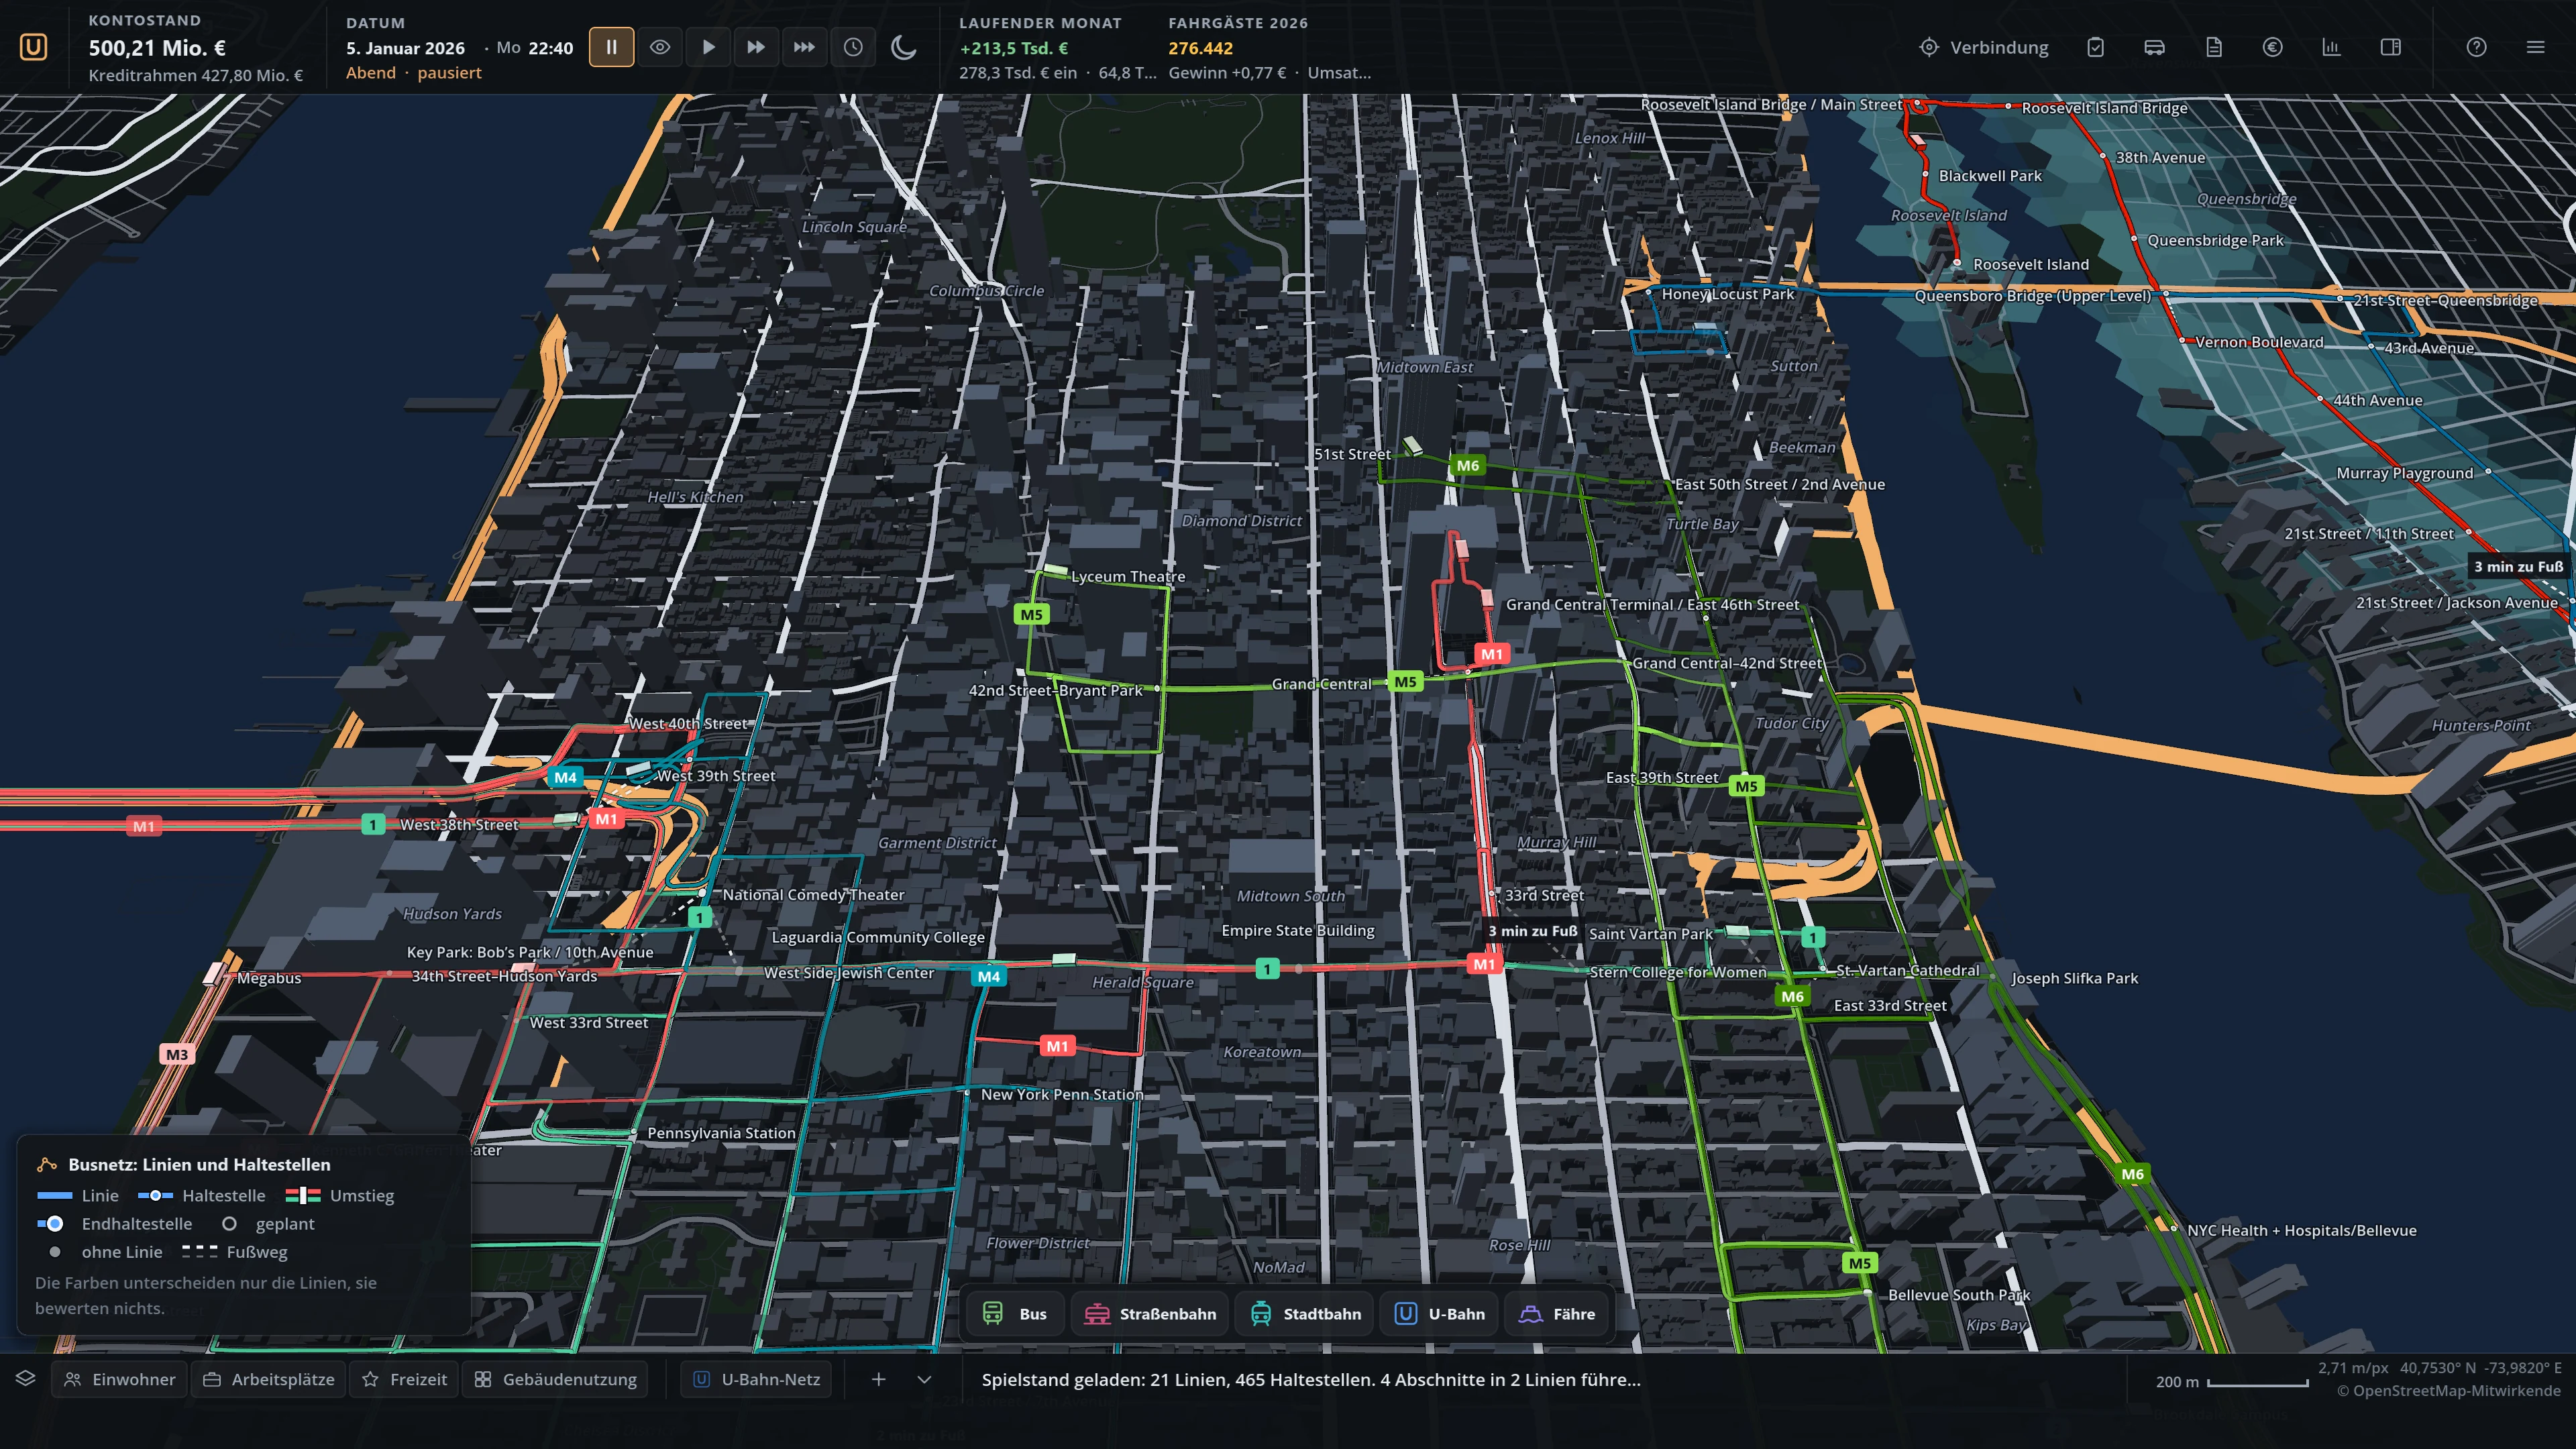Viewport: 2576px width, 1449px height.
Task: Open the vehicles bus icon in top bar
Action: 2155,47
